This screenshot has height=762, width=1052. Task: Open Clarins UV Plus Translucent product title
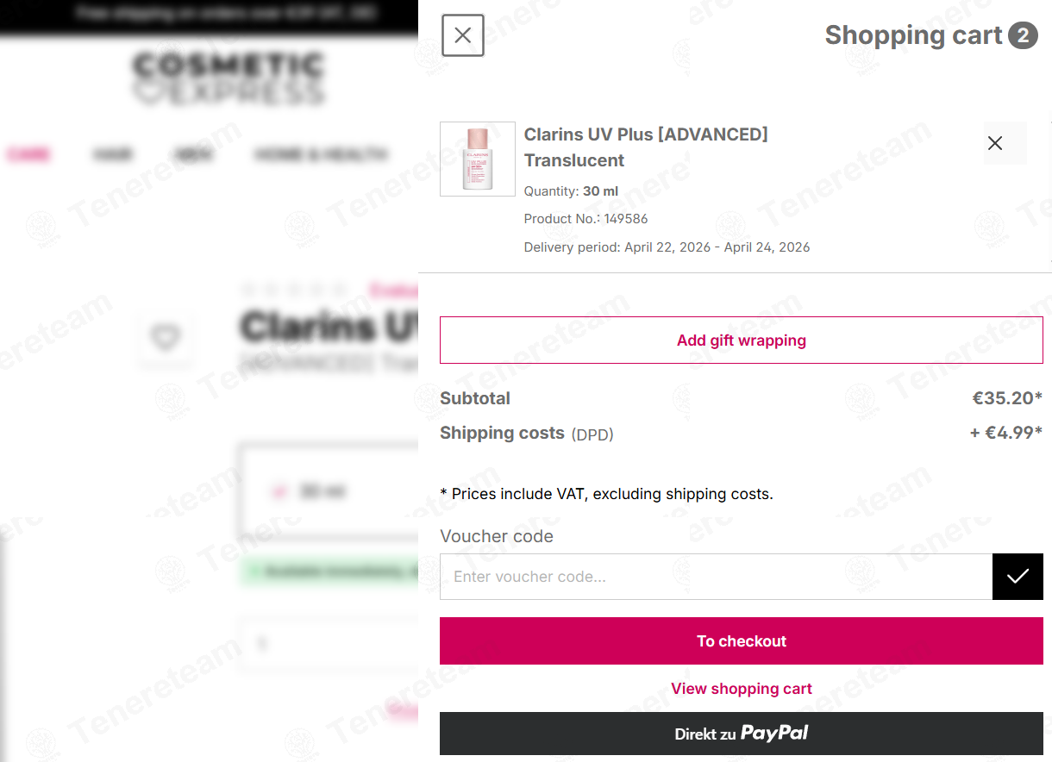[646, 147]
